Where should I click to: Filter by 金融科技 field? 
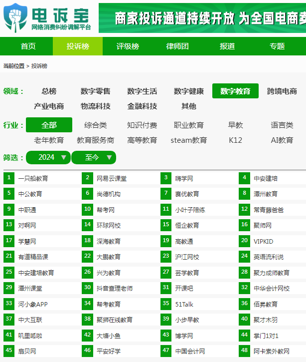(142, 106)
